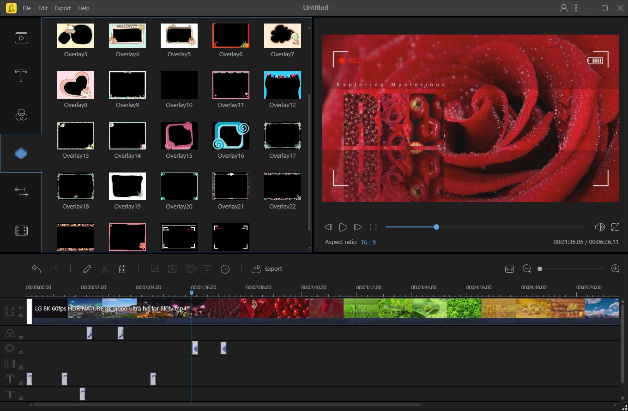Click the Export button in timeline toolbar

[266, 269]
